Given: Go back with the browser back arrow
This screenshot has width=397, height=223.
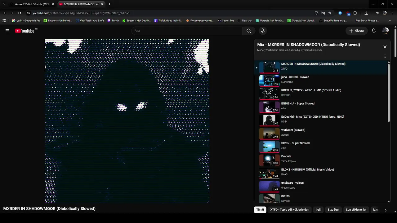Looking at the screenshot, I should click(x=5, y=13).
